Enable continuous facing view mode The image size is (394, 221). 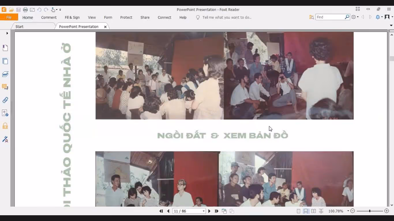tap(321, 211)
